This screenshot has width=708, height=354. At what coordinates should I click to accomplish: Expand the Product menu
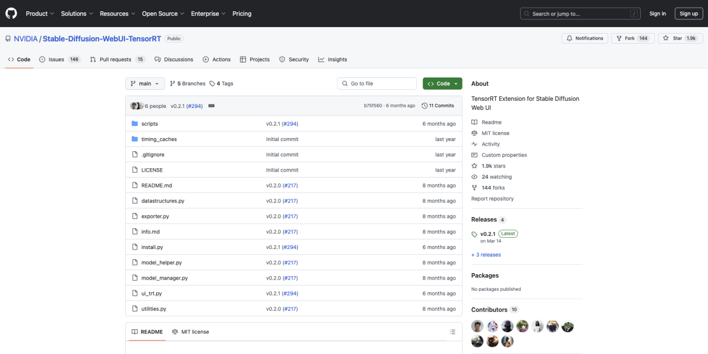pos(40,14)
